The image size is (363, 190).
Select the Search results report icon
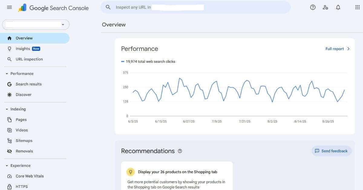(x=9, y=84)
